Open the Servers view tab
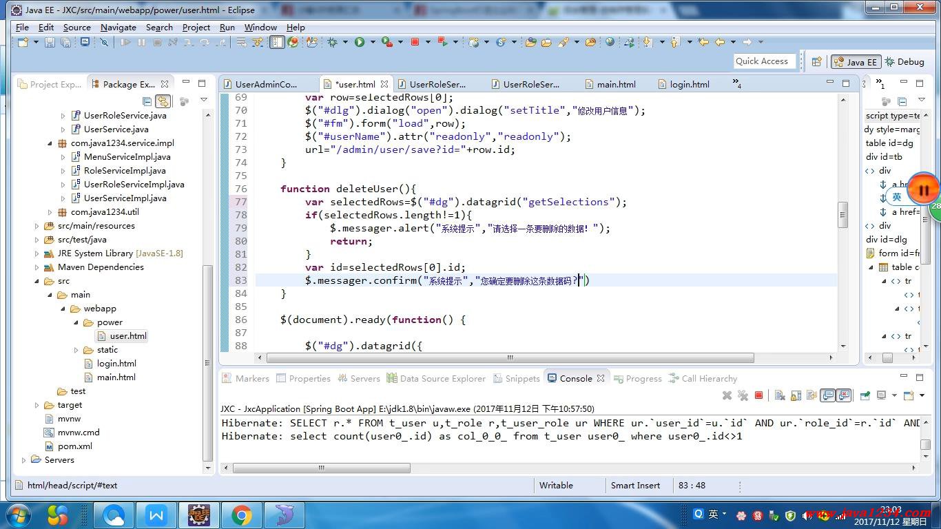Viewport: 941px width, 529px height. [x=358, y=378]
